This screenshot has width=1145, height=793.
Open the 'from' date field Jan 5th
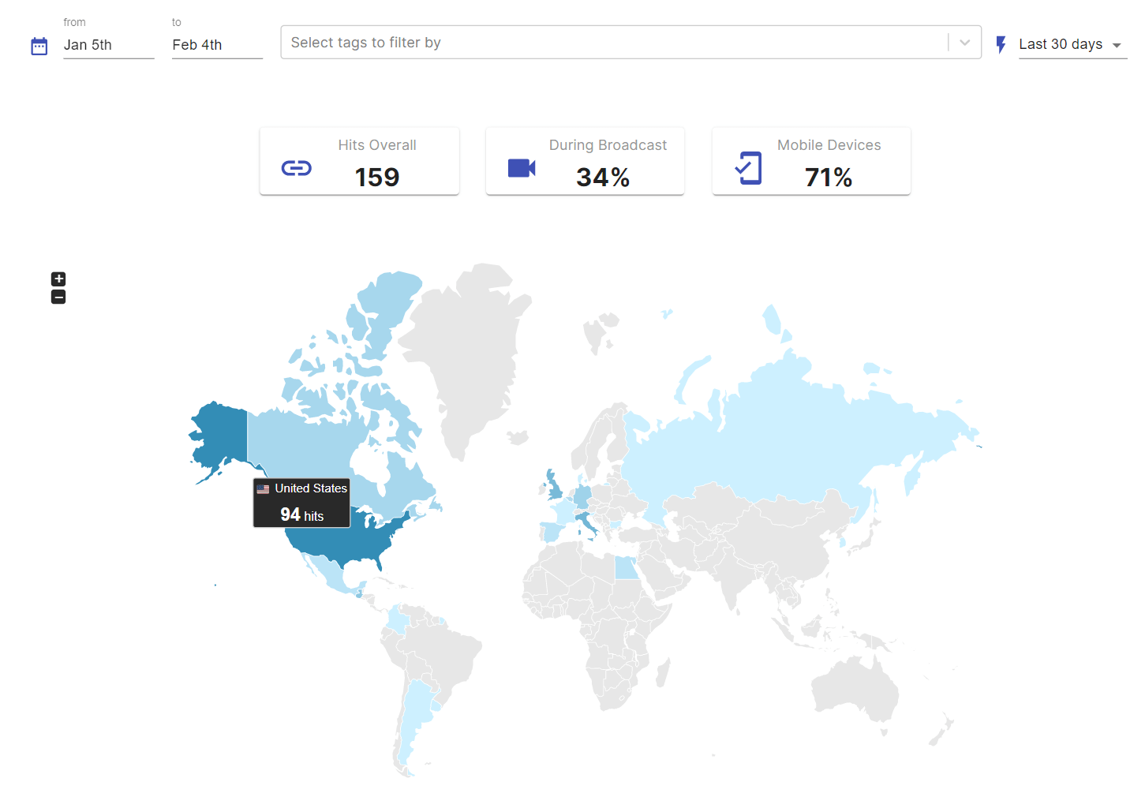pyautogui.click(x=109, y=45)
